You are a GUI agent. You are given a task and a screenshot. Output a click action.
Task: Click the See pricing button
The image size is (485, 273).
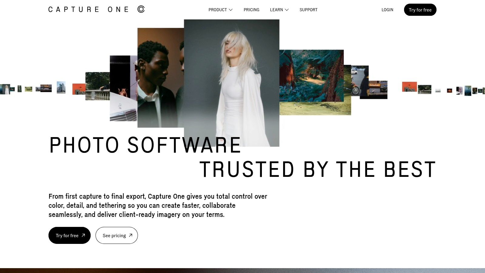pyautogui.click(x=117, y=235)
